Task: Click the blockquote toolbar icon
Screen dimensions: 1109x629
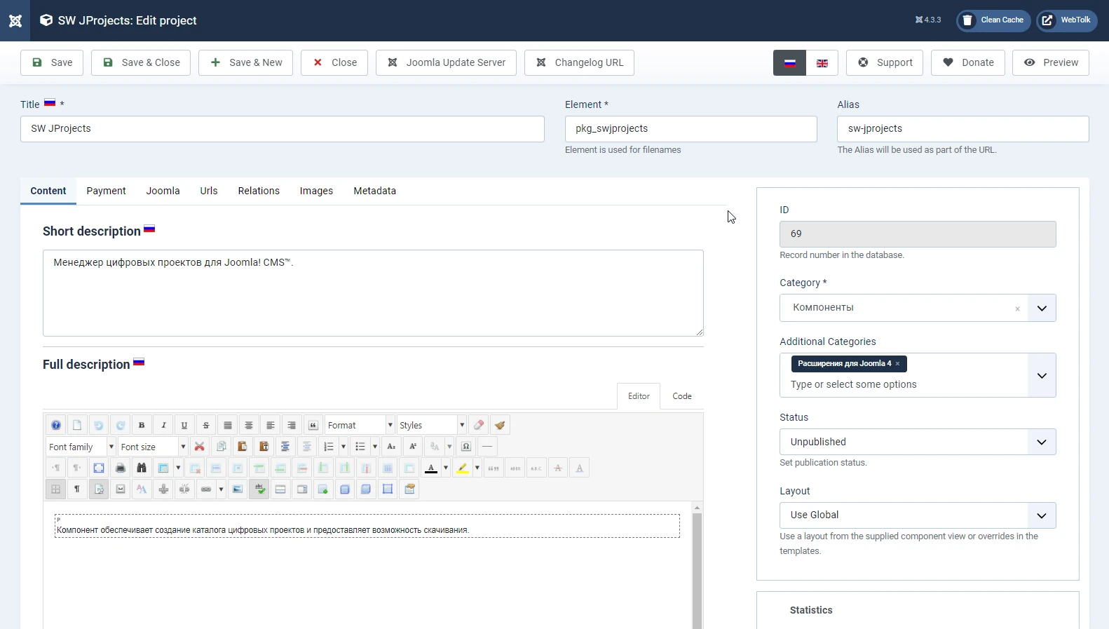Action: tap(313, 425)
